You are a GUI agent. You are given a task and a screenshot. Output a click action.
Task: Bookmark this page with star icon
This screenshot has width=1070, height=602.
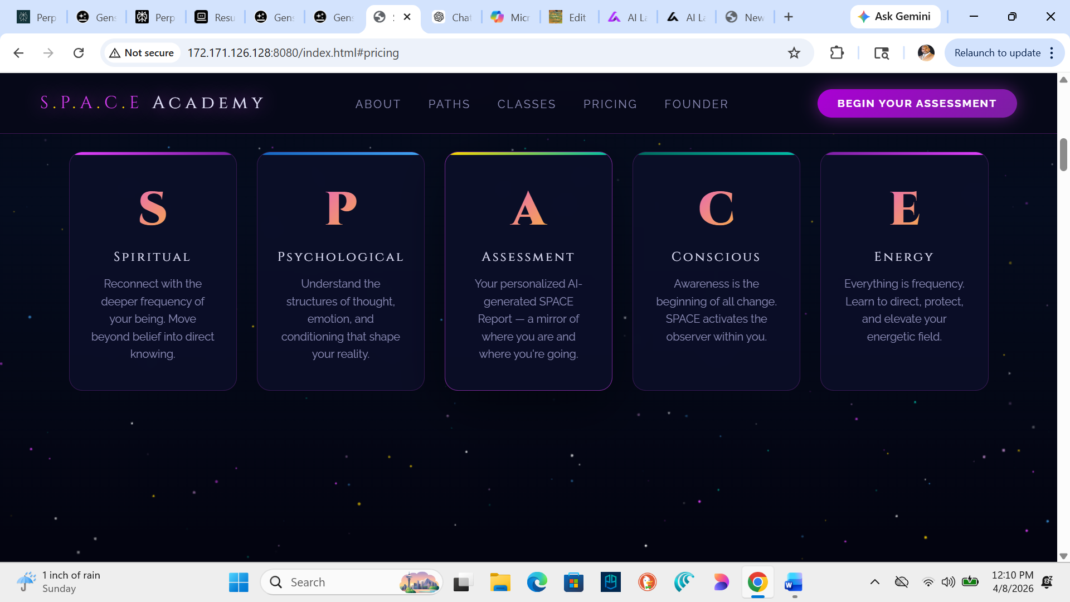pos(794,53)
